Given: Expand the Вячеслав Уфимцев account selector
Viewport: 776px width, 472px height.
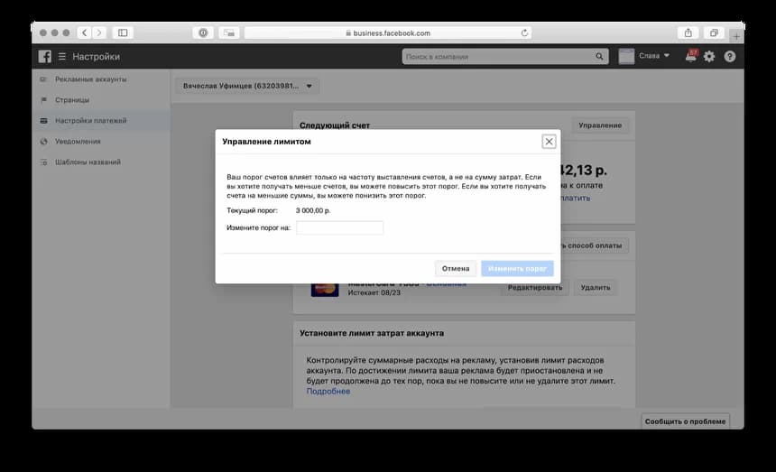Looking at the screenshot, I should point(247,86).
